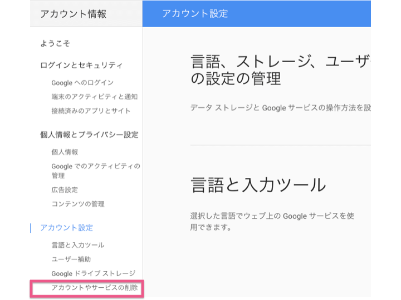Open 接続済みのアプリとサイト link
401x300 pixels.
click(91, 111)
